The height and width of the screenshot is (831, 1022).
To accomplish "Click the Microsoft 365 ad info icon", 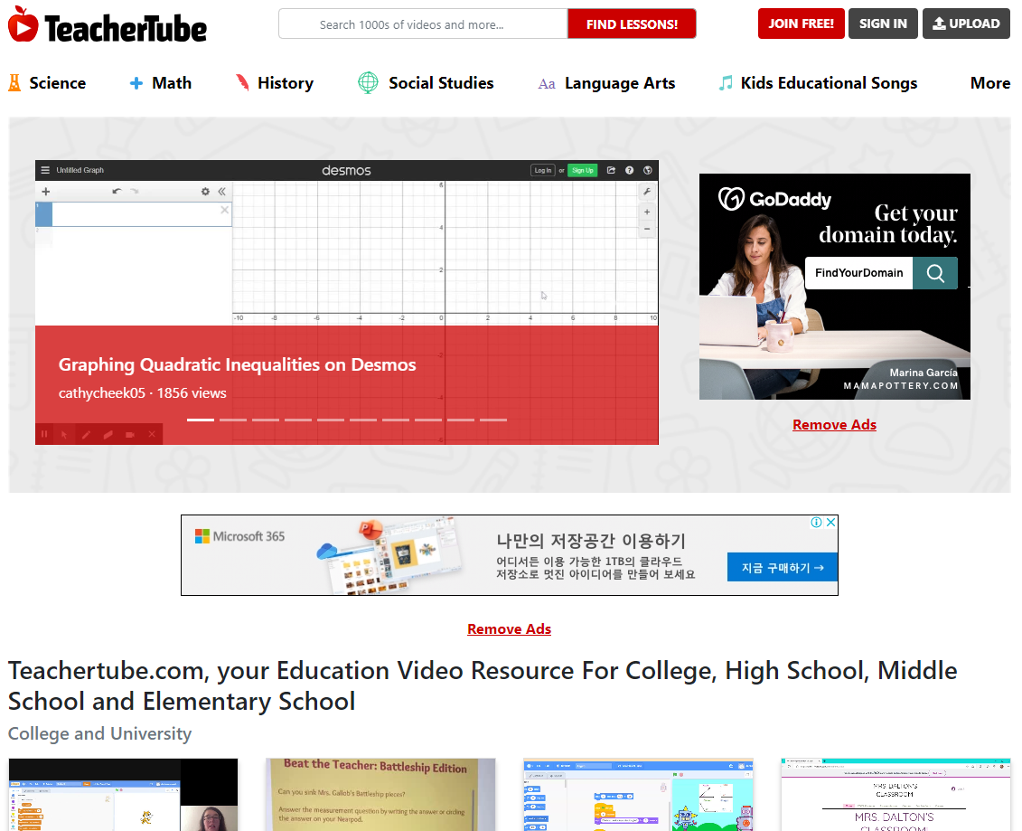I will coord(816,523).
